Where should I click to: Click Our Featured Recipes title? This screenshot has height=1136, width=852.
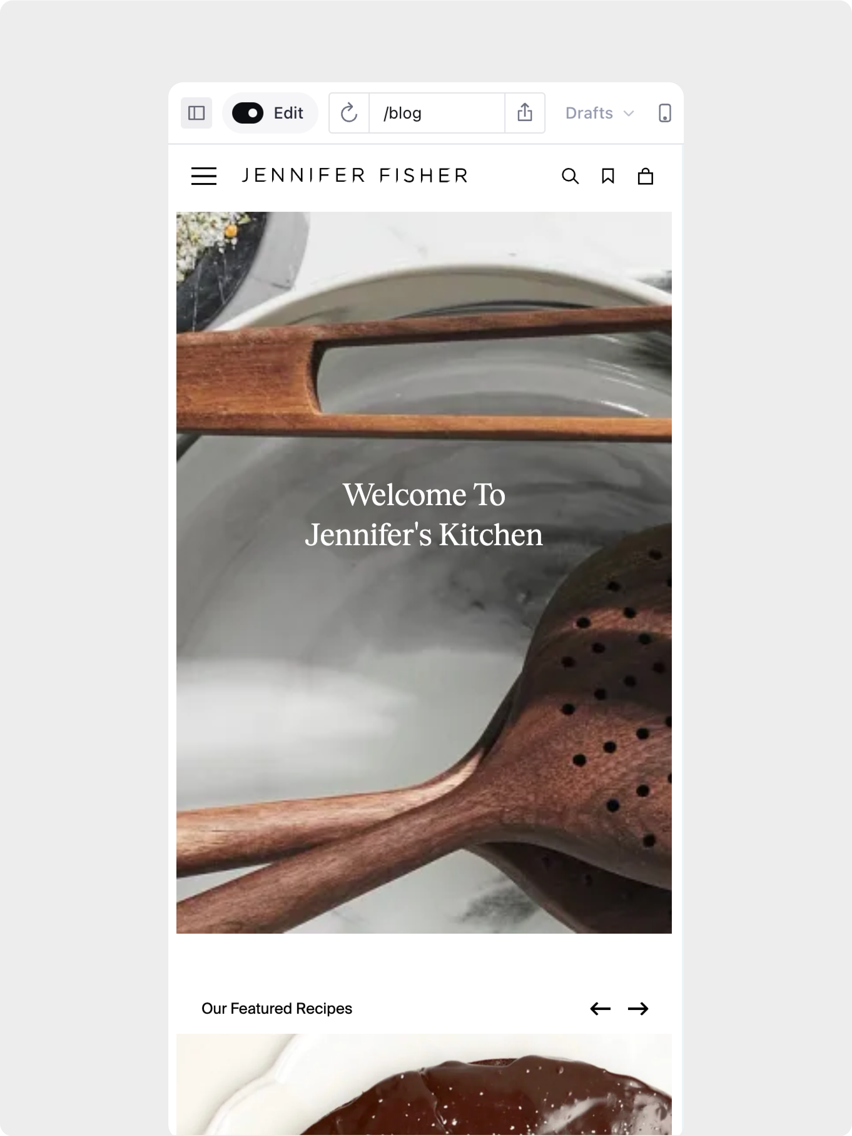coord(277,1009)
